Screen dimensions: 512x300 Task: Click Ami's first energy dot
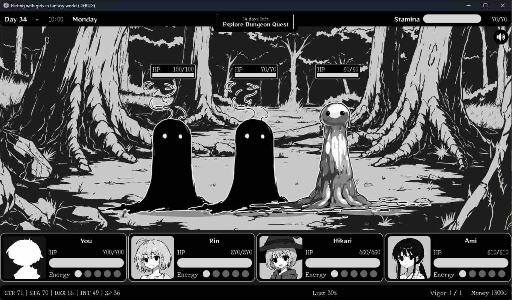click(462, 274)
